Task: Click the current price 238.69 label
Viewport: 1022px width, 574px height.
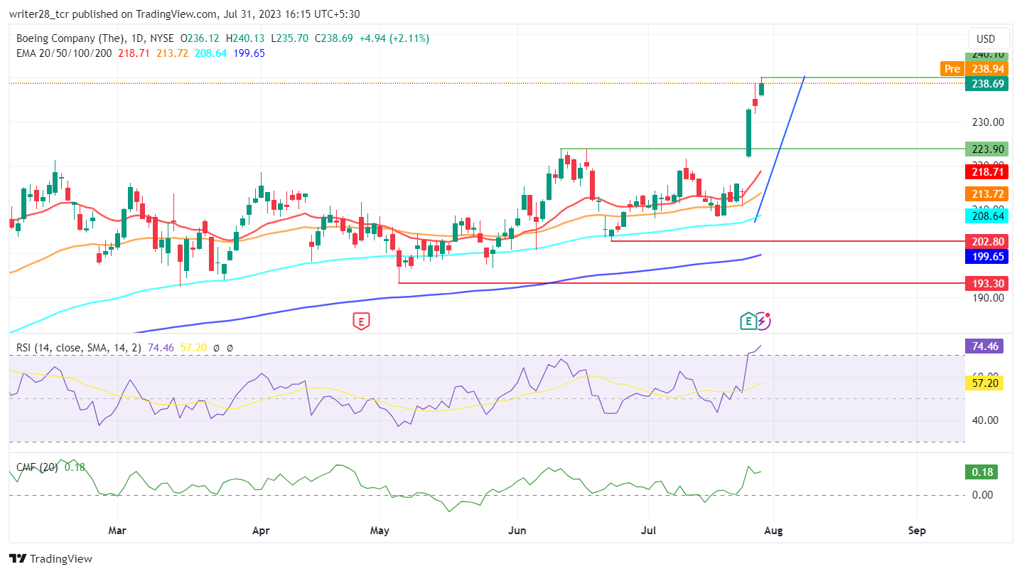Action: pyautogui.click(x=986, y=84)
